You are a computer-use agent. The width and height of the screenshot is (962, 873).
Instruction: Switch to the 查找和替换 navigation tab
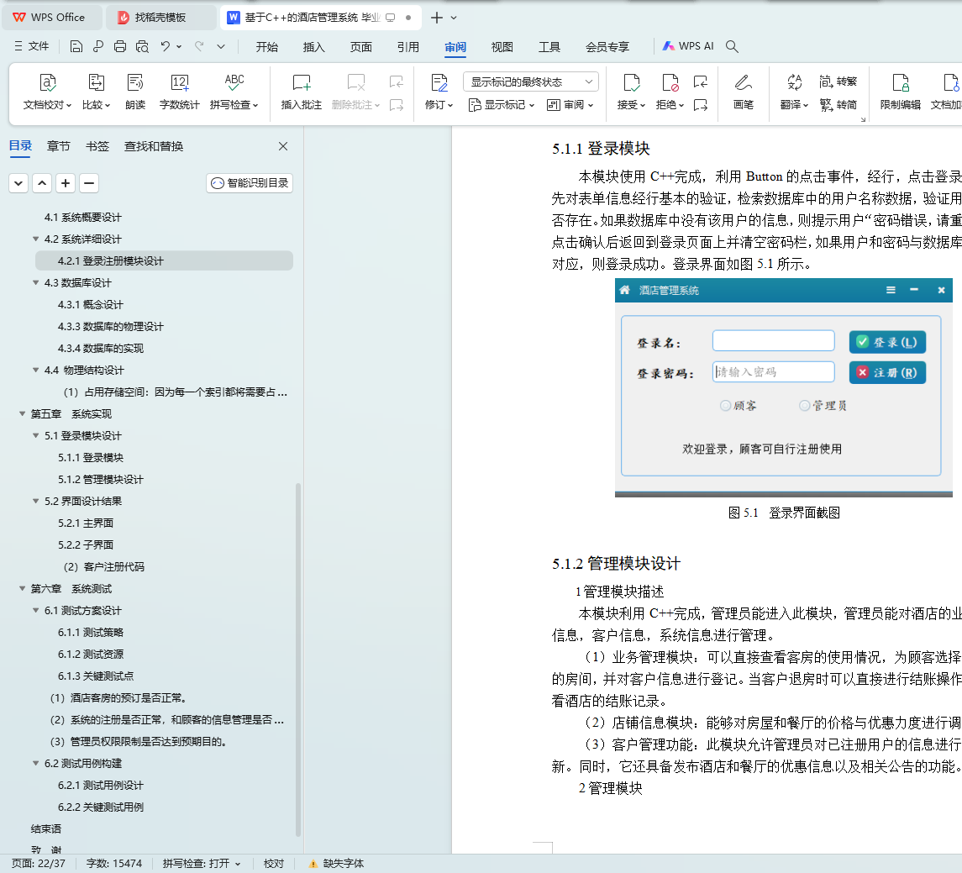point(154,146)
